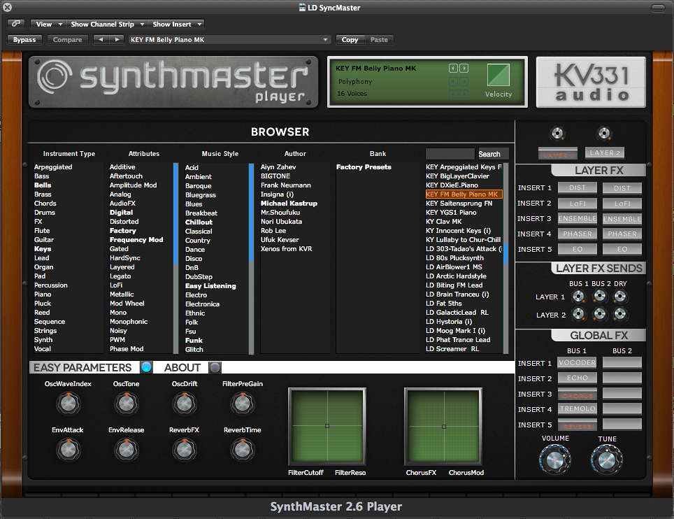
Task: Click the FilterCutoff/FilterReso XY pad
Action: tap(327, 426)
